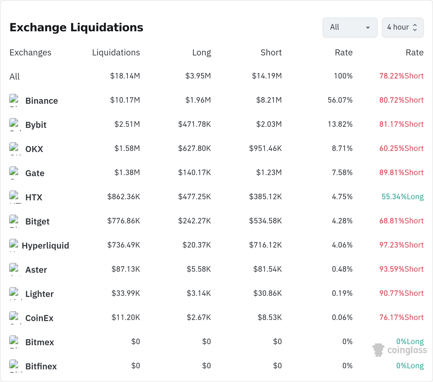Open the 4 hour timeframe selector

pyautogui.click(x=403, y=27)
